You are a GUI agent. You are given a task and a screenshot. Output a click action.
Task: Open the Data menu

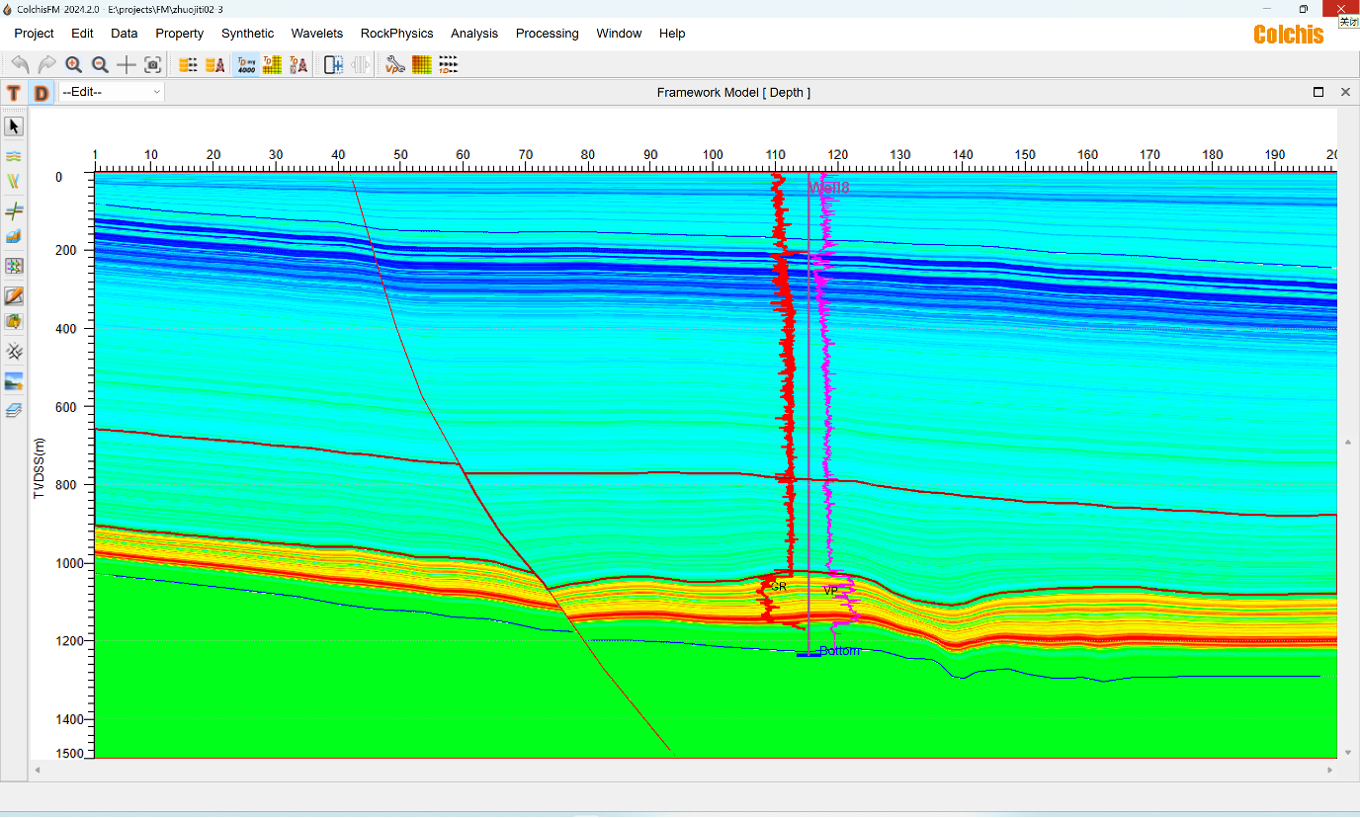pyautogui.click(x=125, y=34)
